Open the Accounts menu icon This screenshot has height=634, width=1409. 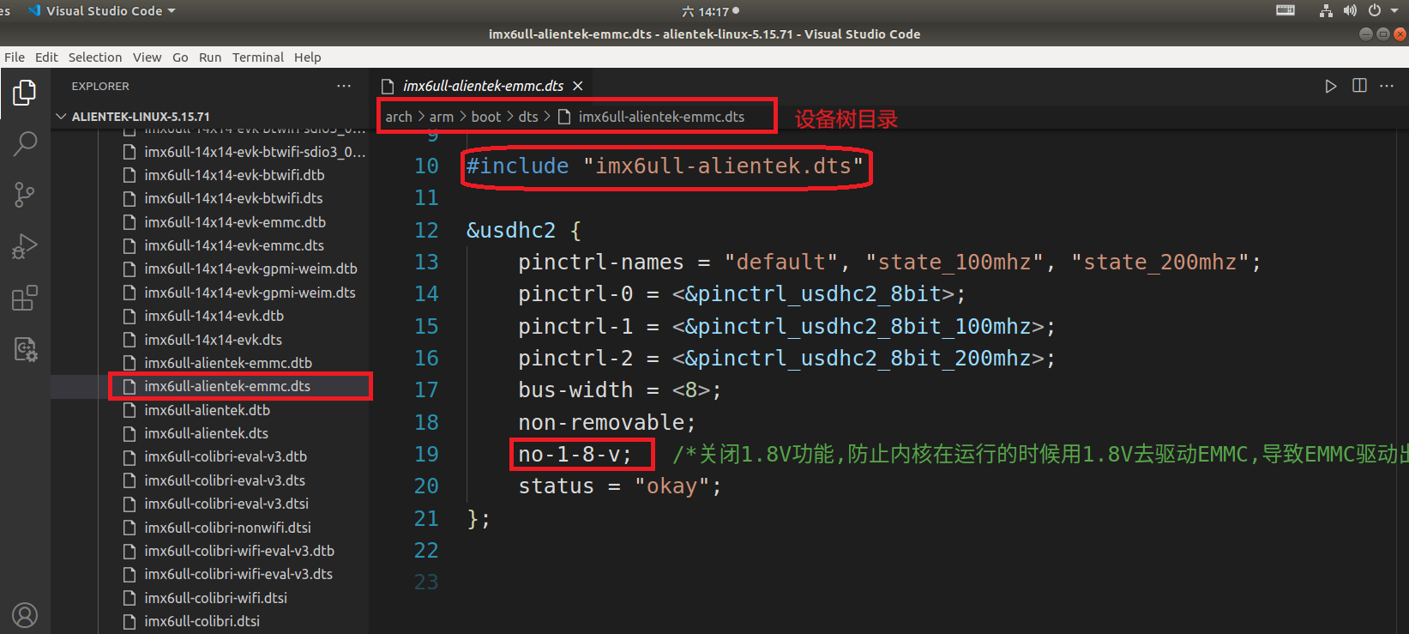pyautogui.click(x=25, y=615)
